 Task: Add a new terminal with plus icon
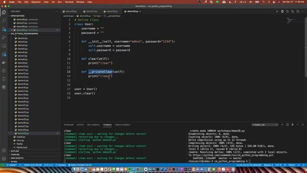point(282,125)
